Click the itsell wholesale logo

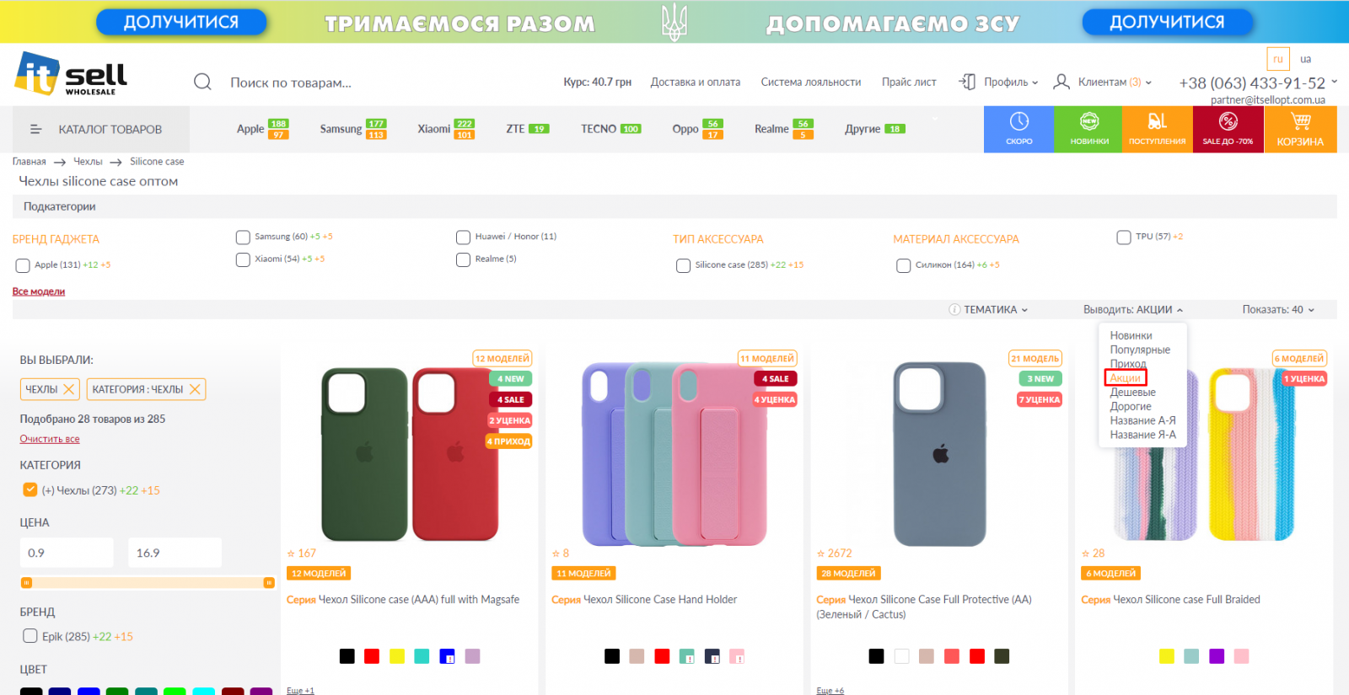tap(71, 73)
